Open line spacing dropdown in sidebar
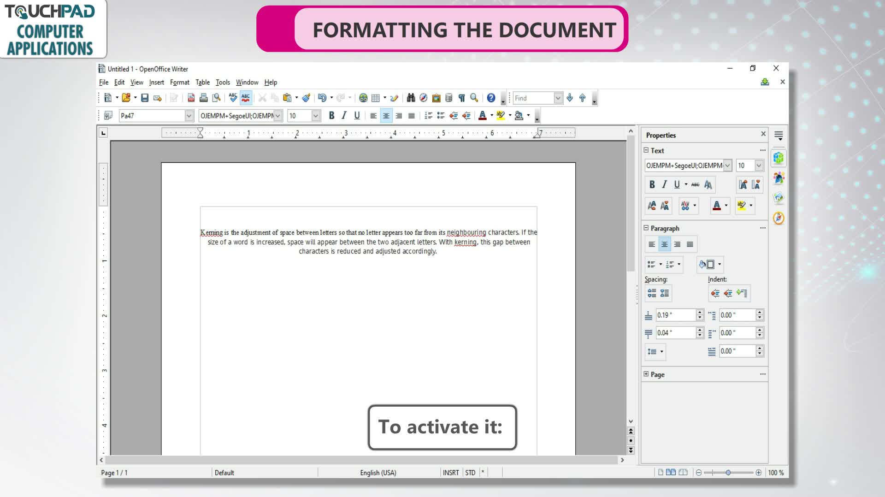 [x=655, y=351]
